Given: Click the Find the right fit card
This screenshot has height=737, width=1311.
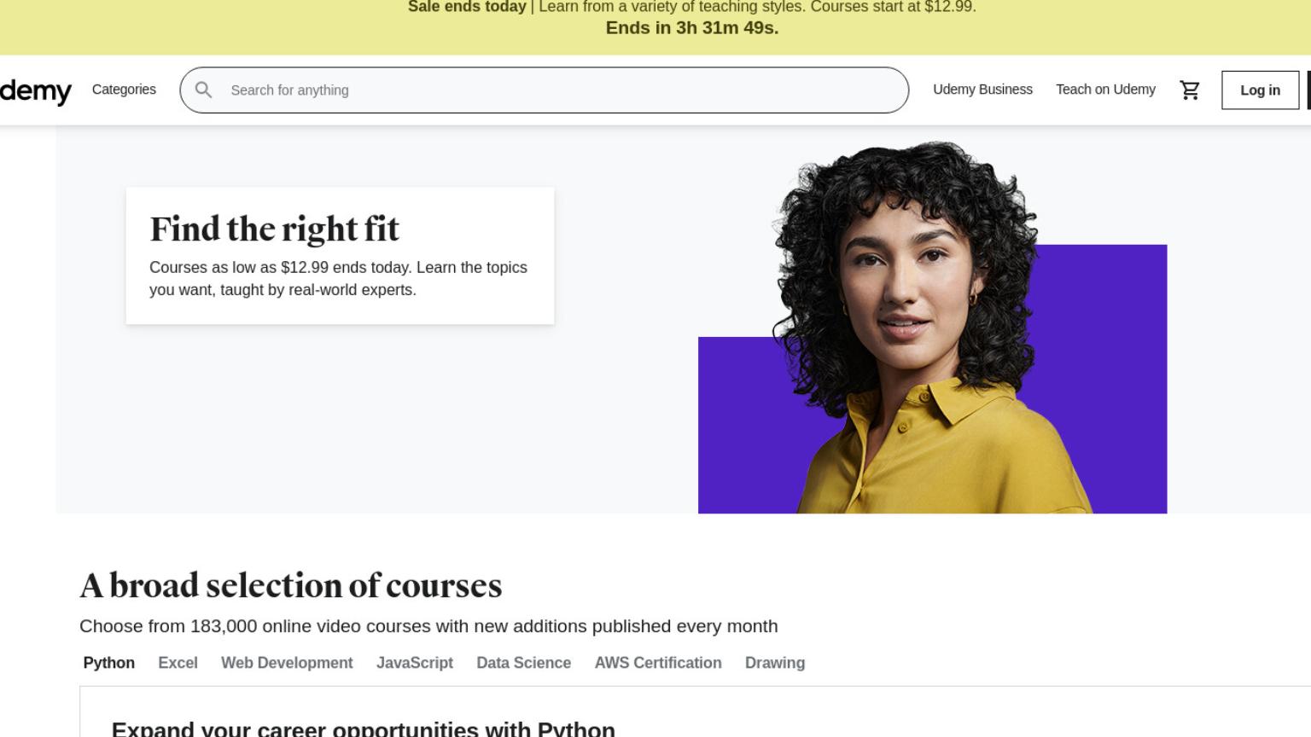Looking at the screenshot, I should 340,256.
